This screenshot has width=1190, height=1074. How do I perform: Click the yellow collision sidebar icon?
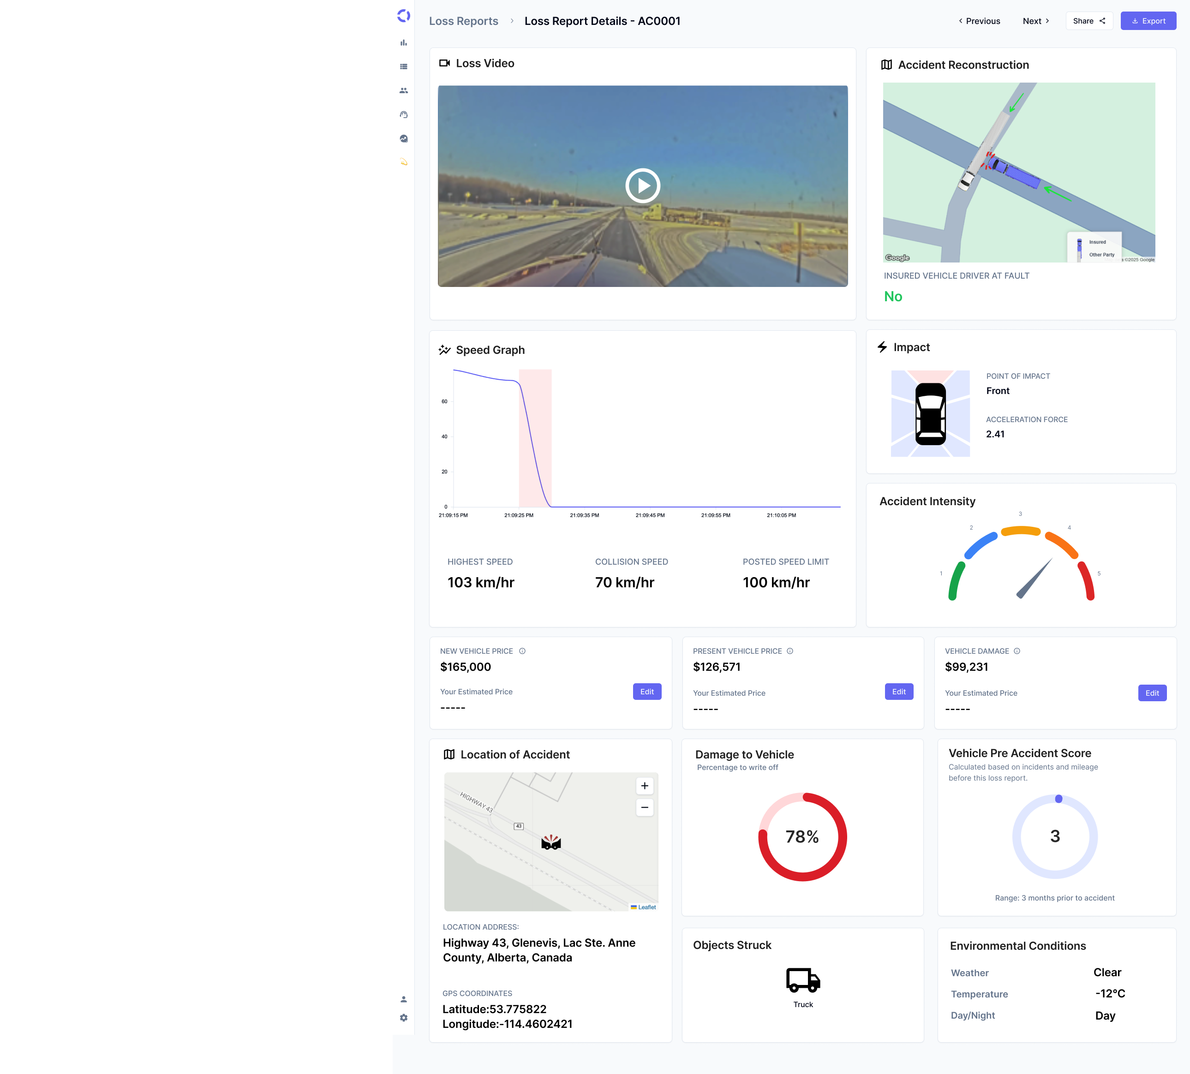tap(404, 161)
